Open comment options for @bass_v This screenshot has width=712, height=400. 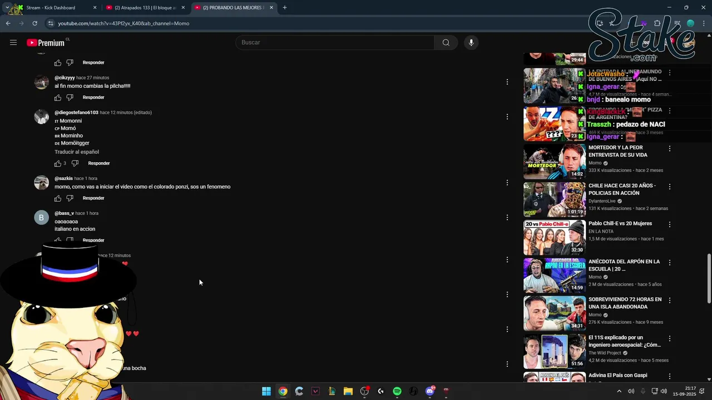pos(507,218)
